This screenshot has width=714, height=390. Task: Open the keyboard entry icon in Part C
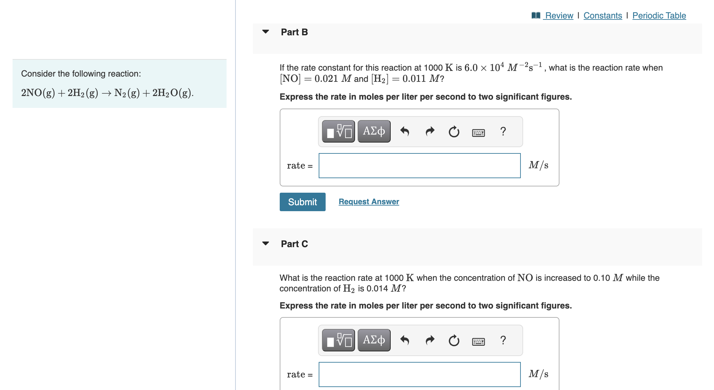click(x=478, y=341)
